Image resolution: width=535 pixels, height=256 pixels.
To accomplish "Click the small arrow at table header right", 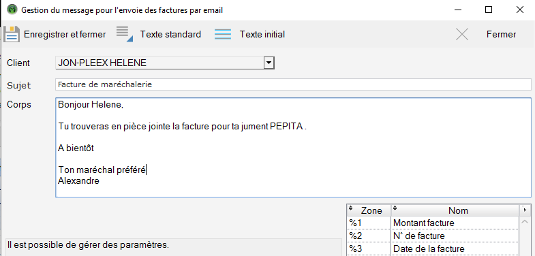I will [524, 210].
